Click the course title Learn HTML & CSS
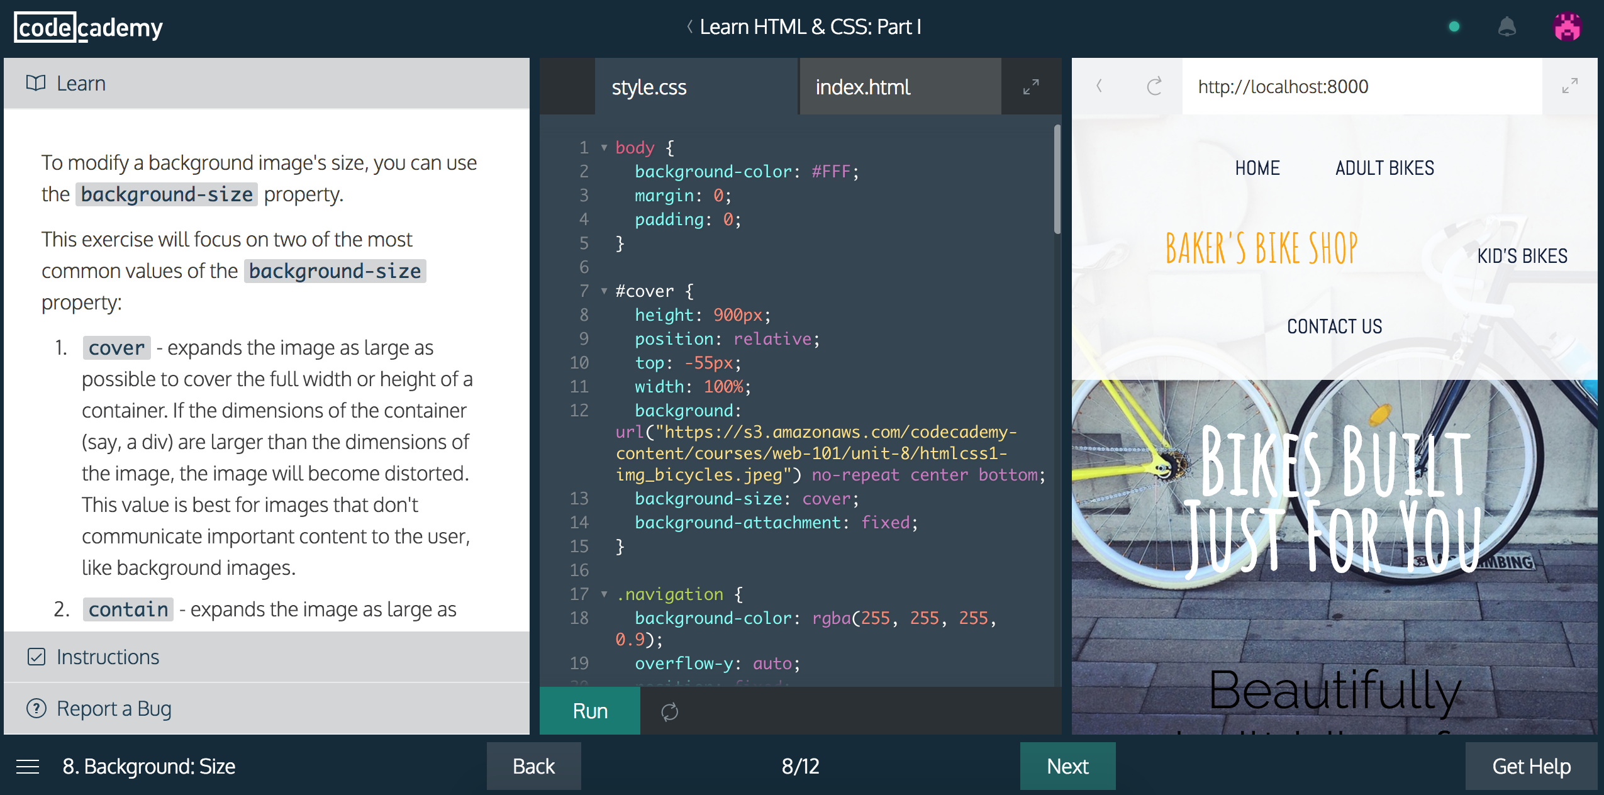 (x=810, y=26)
